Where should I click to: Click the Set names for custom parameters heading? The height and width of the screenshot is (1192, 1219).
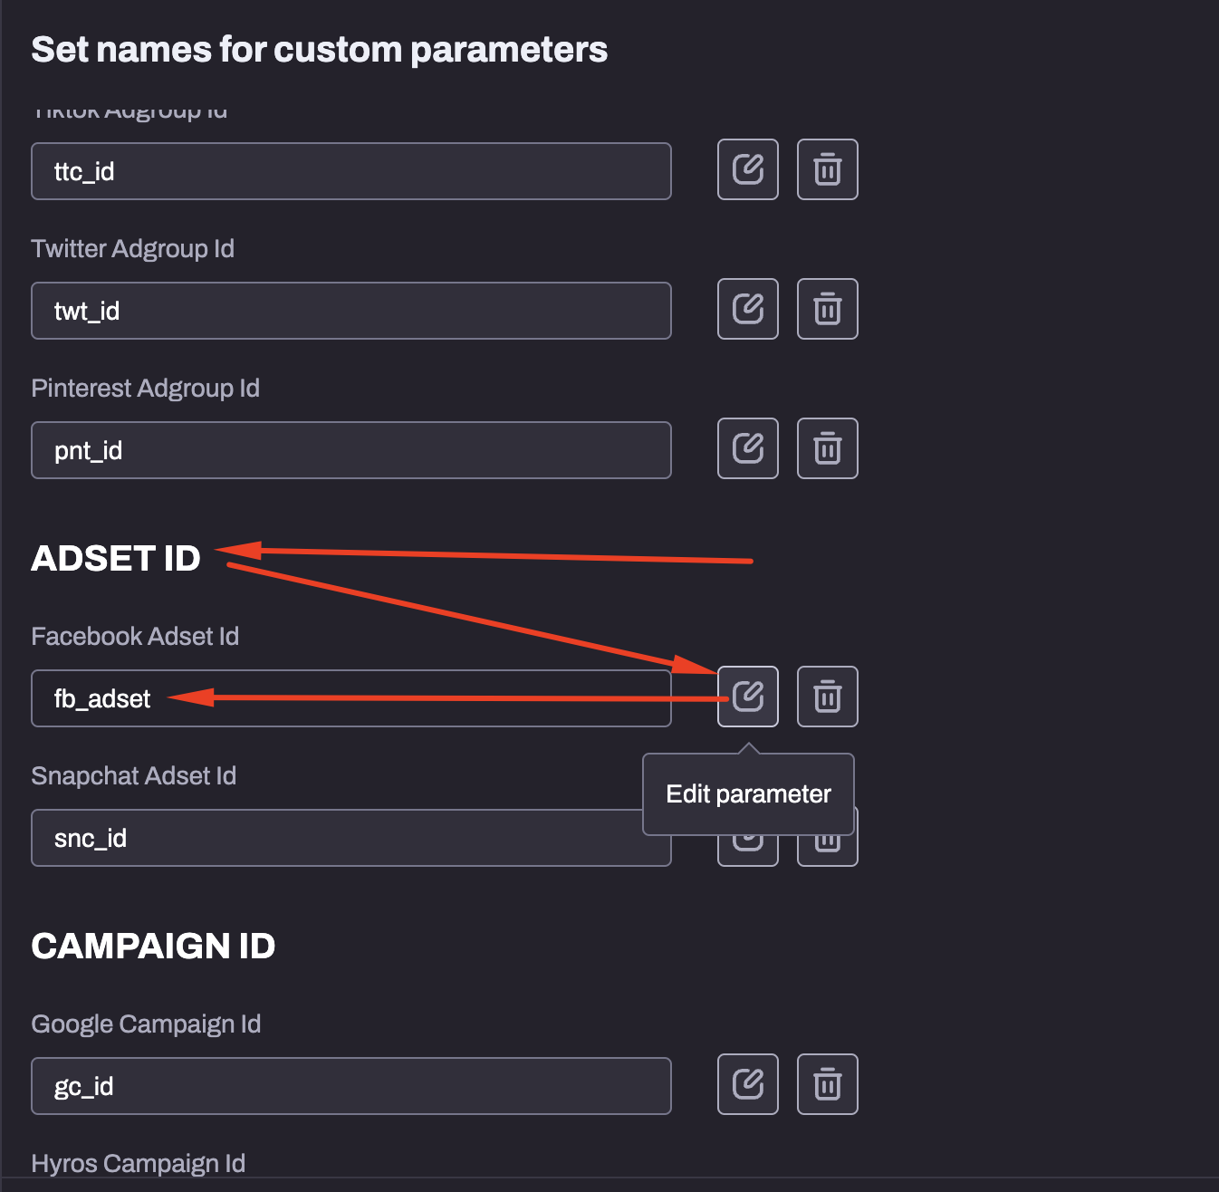(x=319, y=49)
